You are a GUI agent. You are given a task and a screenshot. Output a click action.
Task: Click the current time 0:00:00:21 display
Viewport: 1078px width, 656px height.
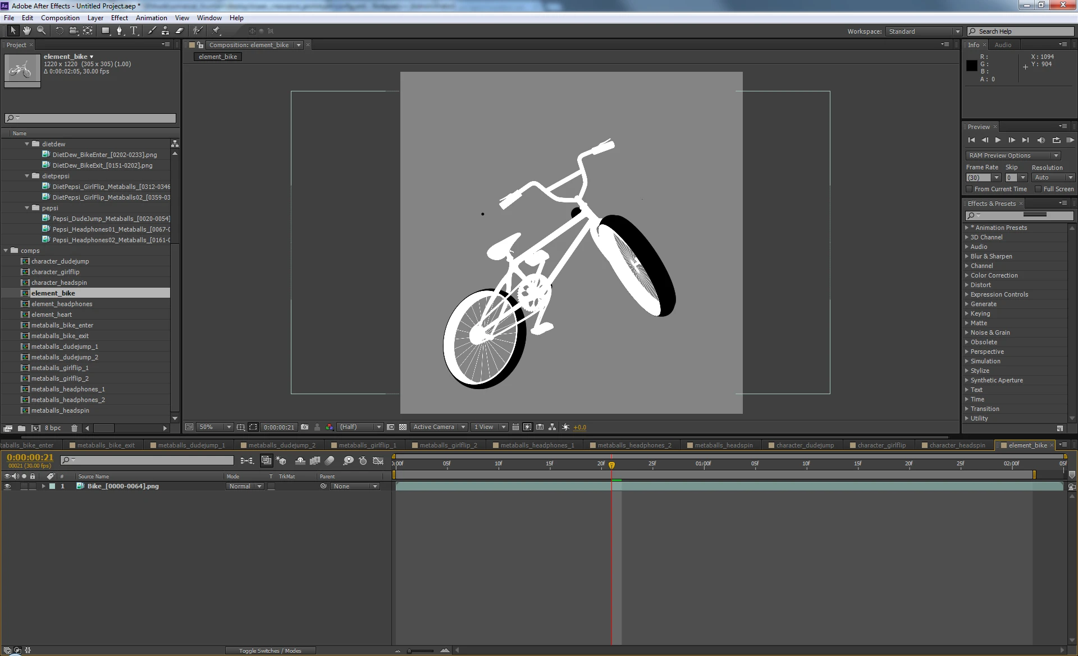(x=30, y=457)
